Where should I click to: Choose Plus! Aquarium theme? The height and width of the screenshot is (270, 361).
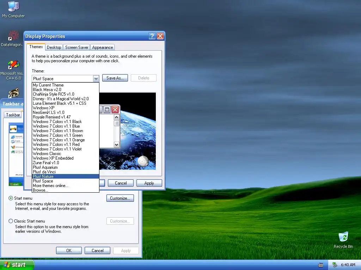[x=65, y=167]
